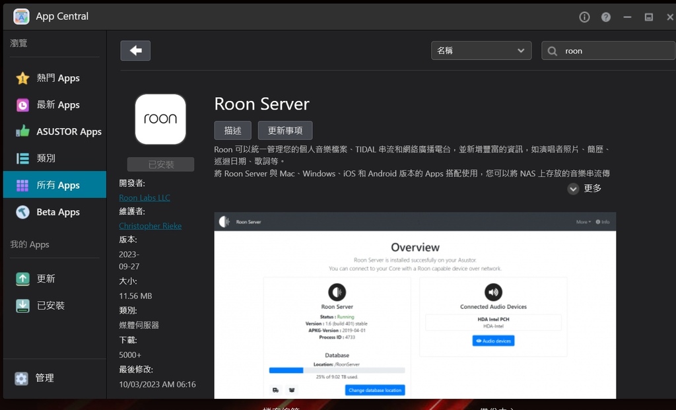Click the search magnifier icon

(x=552, y=51)
